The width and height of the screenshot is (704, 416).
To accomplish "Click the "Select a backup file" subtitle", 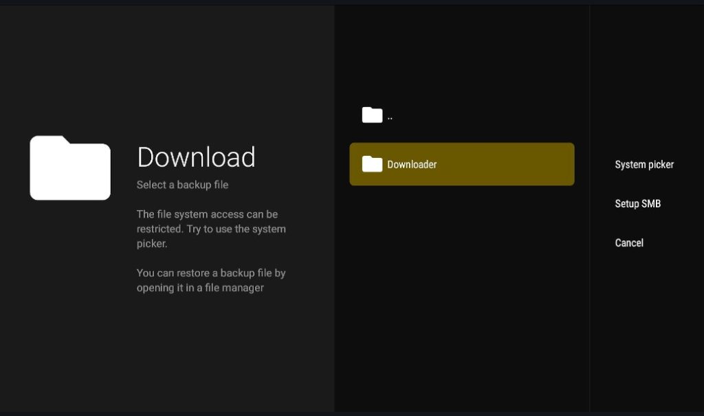I will (182, 185).
